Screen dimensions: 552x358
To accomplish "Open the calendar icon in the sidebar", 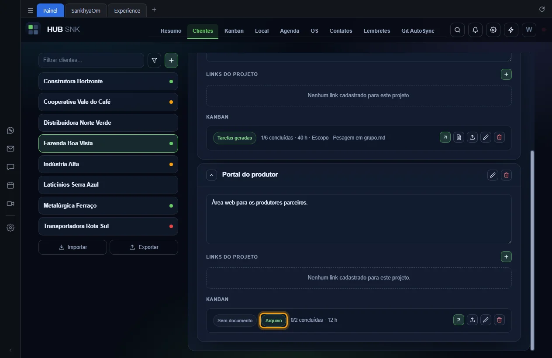I will coord(10,185).
